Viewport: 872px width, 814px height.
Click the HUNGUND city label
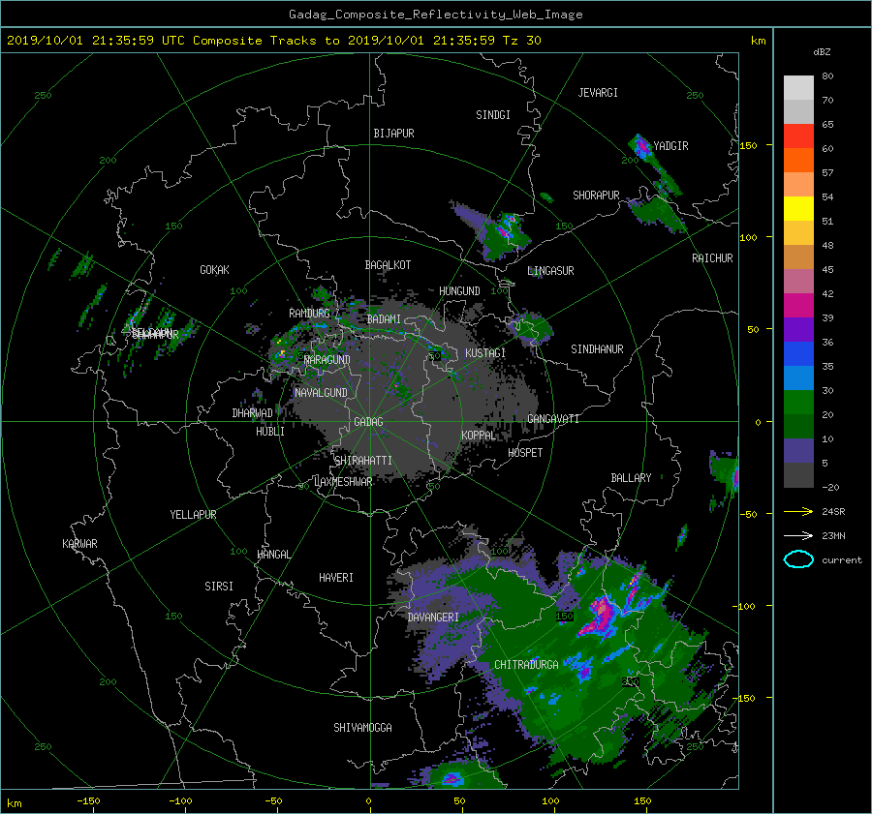(459, 291)
